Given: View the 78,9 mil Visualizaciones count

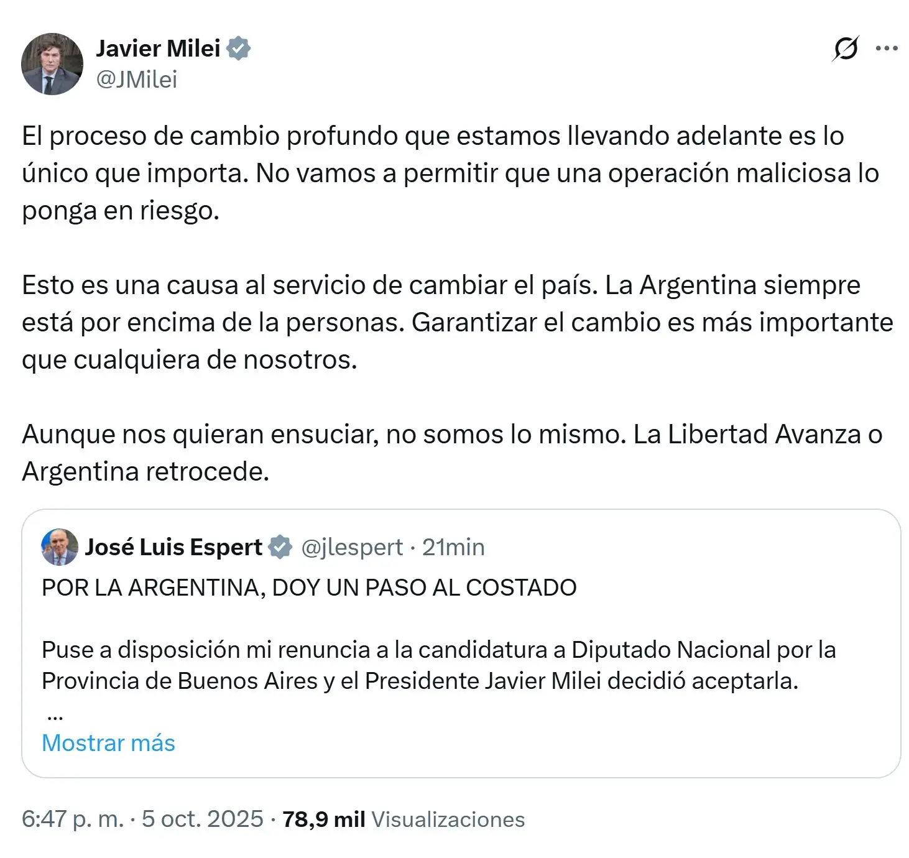Looking at the screenshot, I should coord(404,819).
